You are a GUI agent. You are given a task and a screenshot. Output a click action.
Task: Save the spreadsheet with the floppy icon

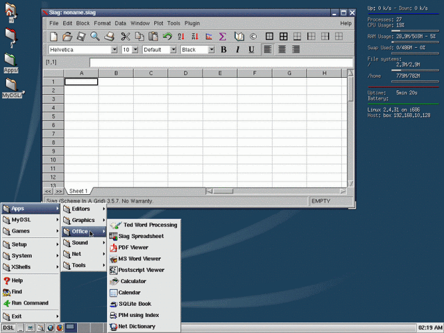[81, 36]
